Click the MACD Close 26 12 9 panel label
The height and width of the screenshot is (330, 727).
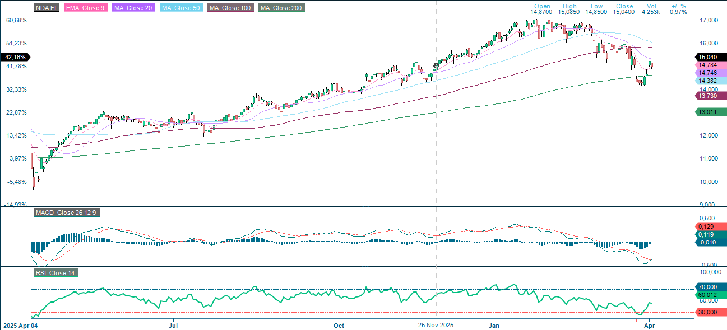tap(65, 213)
